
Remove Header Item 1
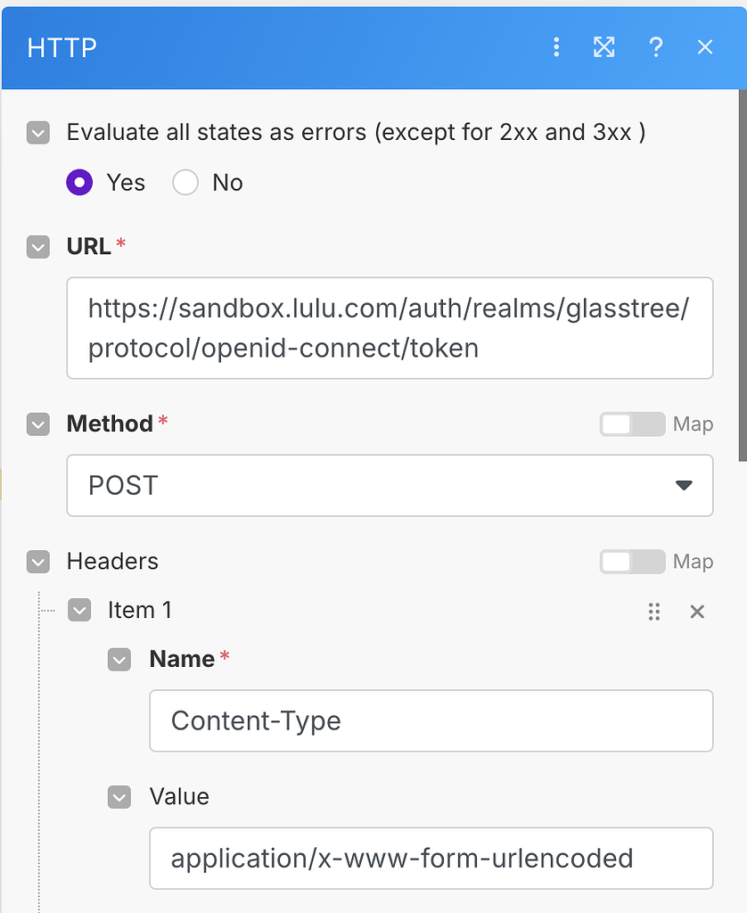[x=697, y=612]
